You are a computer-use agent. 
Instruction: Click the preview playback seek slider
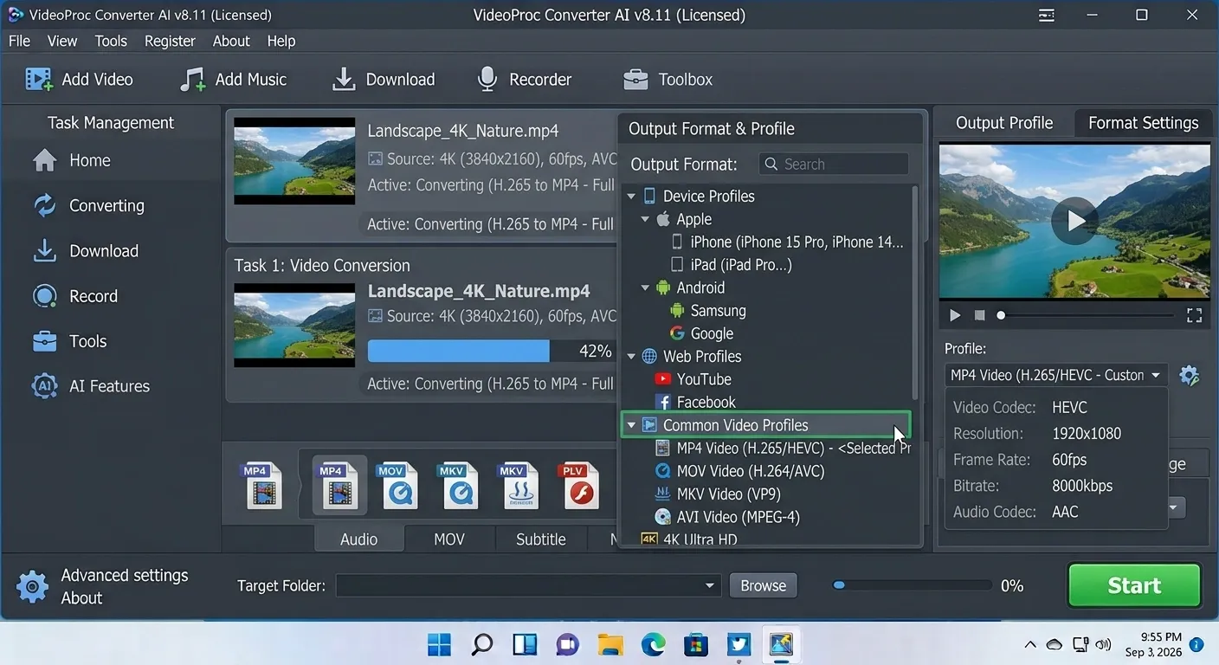click(1086, 315)
